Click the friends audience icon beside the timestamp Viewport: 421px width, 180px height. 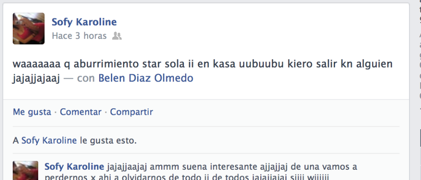[x=117, y=36]
